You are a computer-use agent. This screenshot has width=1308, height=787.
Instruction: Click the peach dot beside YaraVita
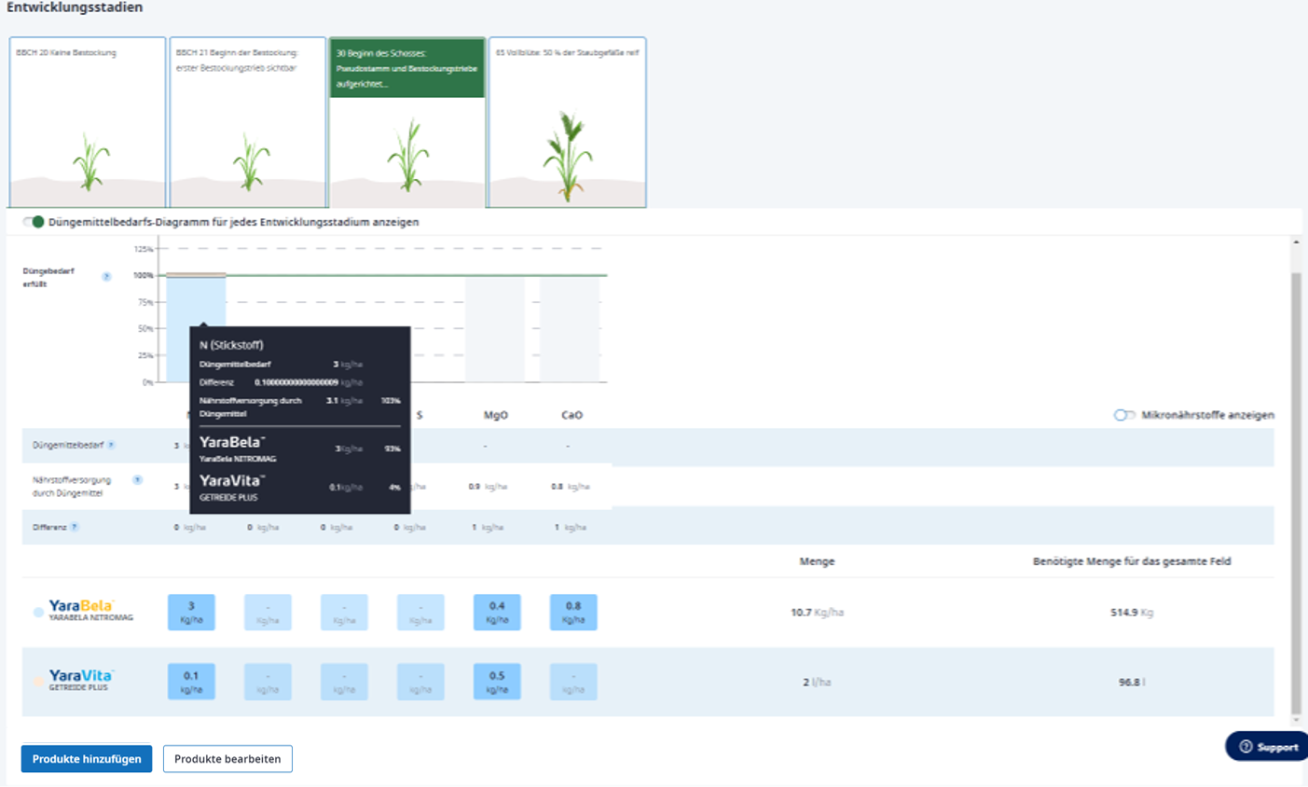pyautogui.click(x=38, y=683)
